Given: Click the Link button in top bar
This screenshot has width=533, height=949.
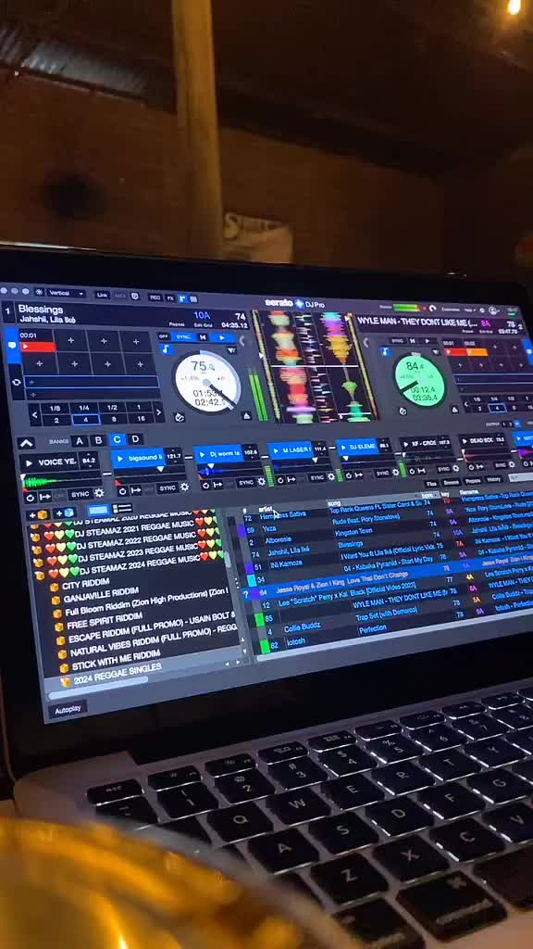Looking at the screenshot, I should [x=102, y=295].
